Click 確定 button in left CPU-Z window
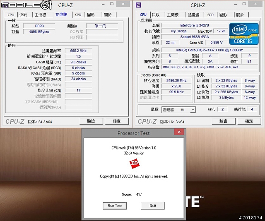Viewport: 265px width, 221px height. coord(117,121)
